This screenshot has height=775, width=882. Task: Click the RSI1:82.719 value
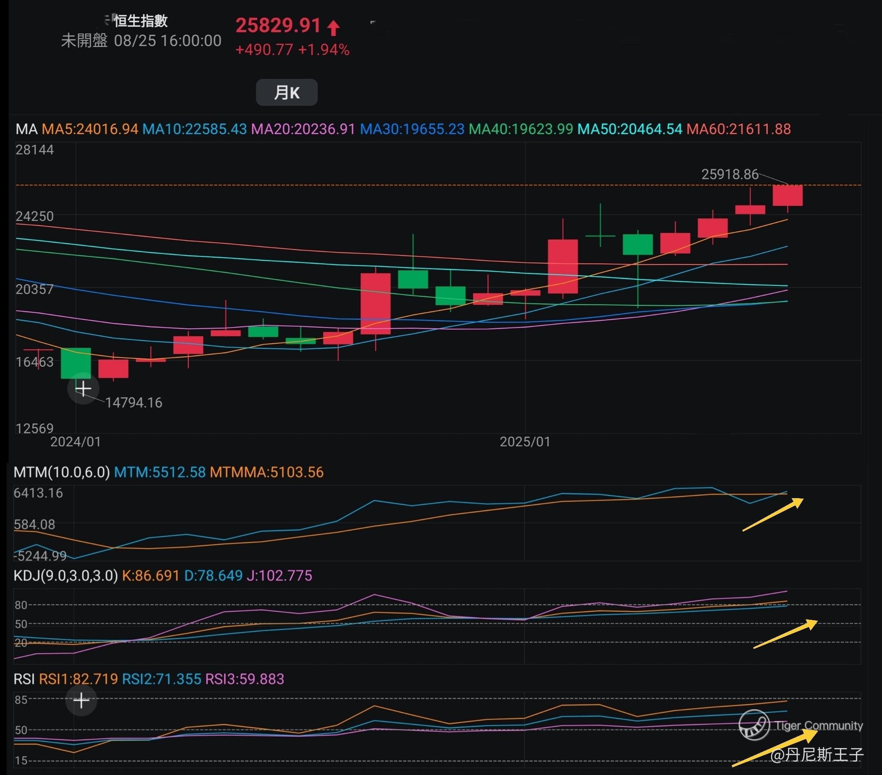(x=78, y=679)
